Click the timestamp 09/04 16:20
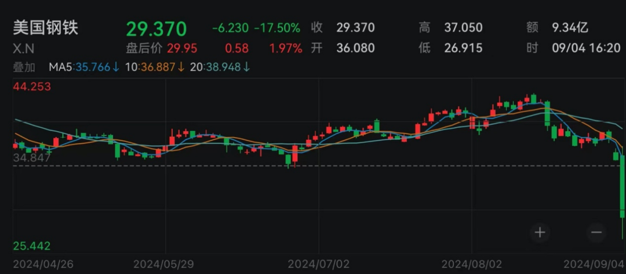 587,48
